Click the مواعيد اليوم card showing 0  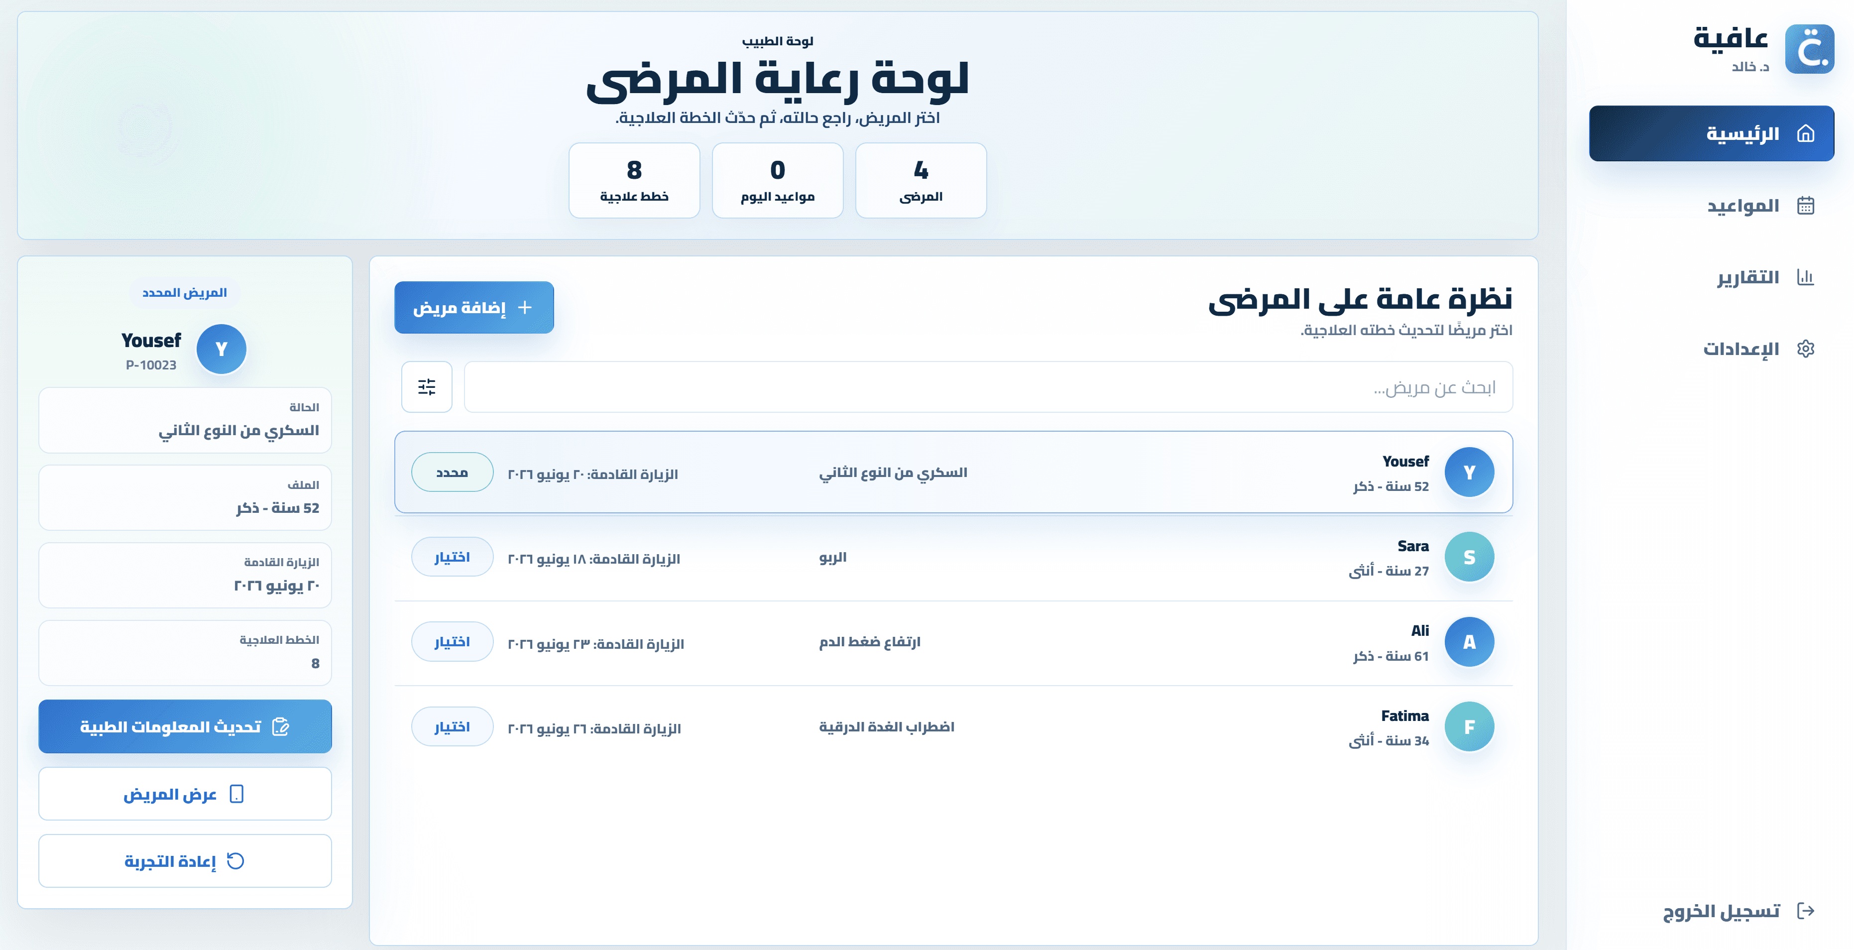point(777,180)
